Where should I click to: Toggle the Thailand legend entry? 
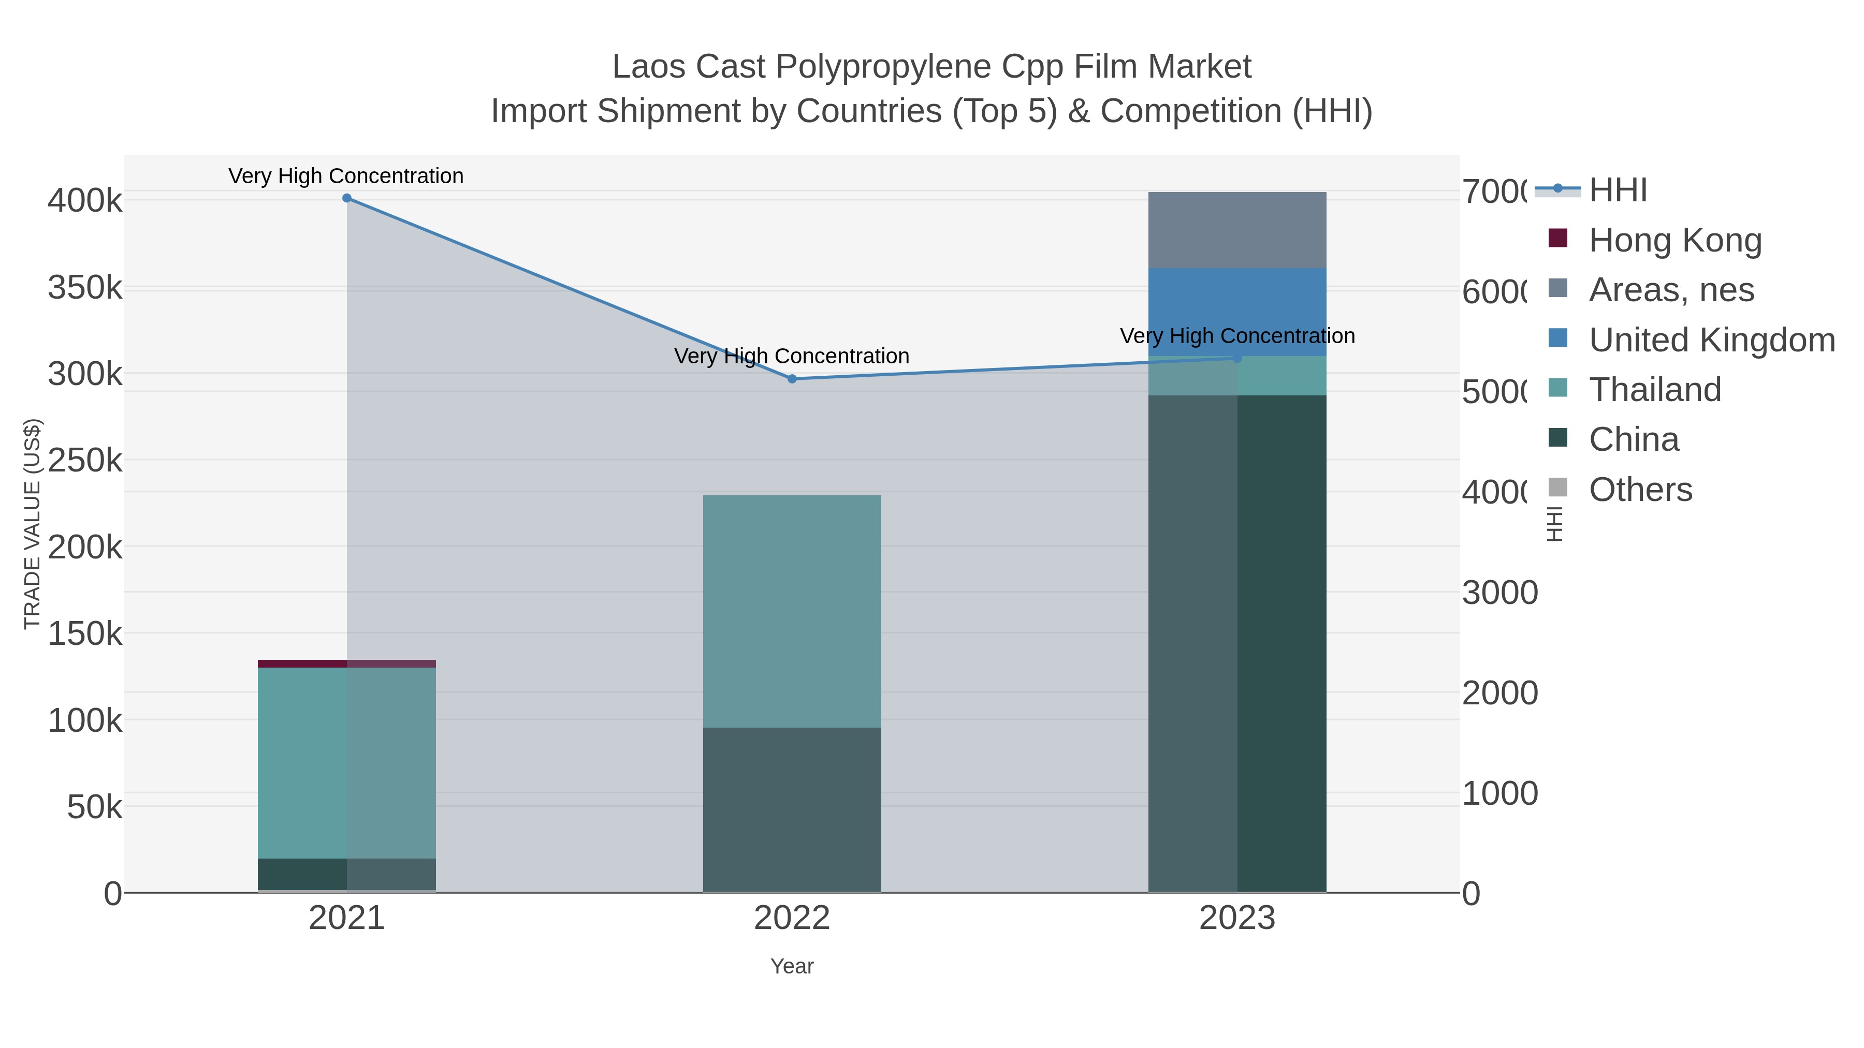(x=1634, y=389)
